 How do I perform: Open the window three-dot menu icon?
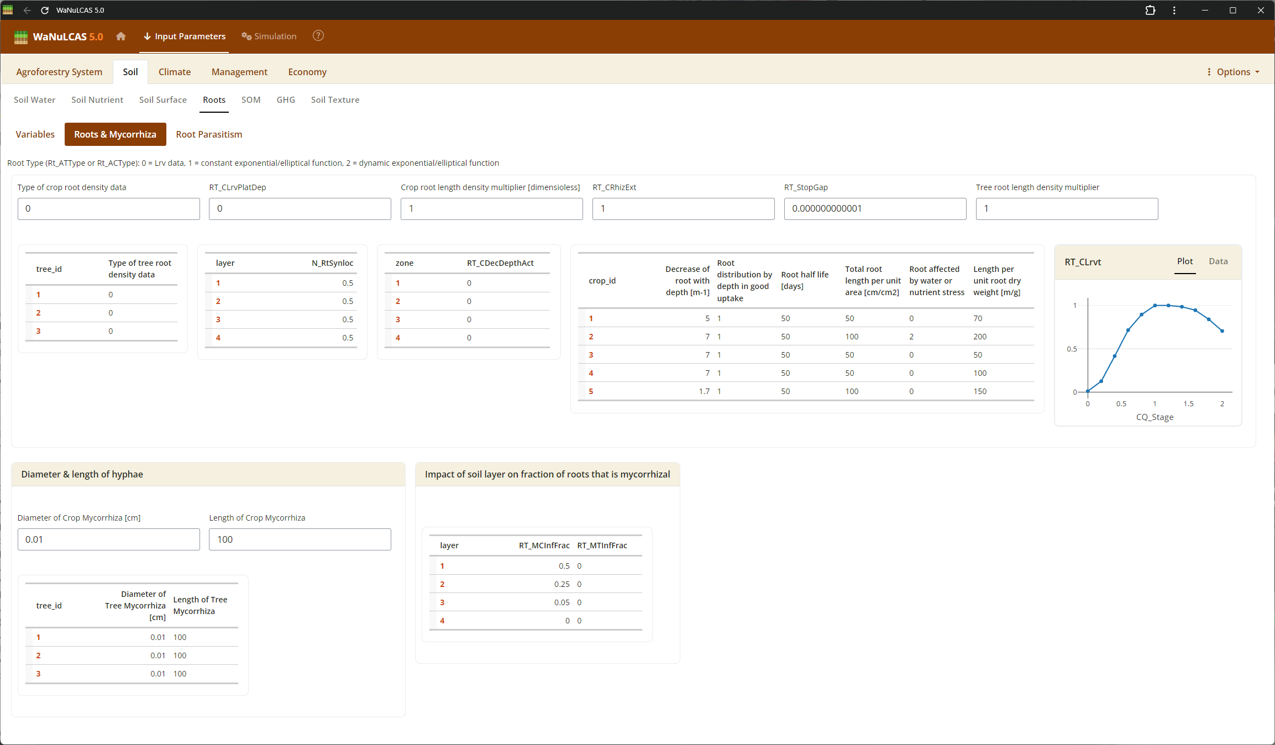[x=1174, y=10]
